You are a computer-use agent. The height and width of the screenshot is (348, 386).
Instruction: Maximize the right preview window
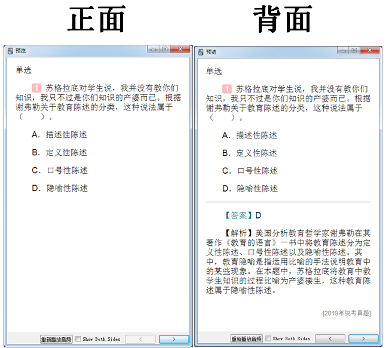(354, 50)
